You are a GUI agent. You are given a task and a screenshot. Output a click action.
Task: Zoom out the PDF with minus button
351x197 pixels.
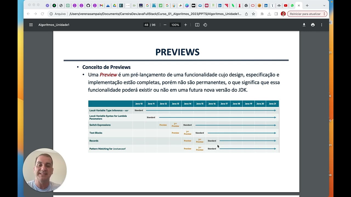coord(165,25)
